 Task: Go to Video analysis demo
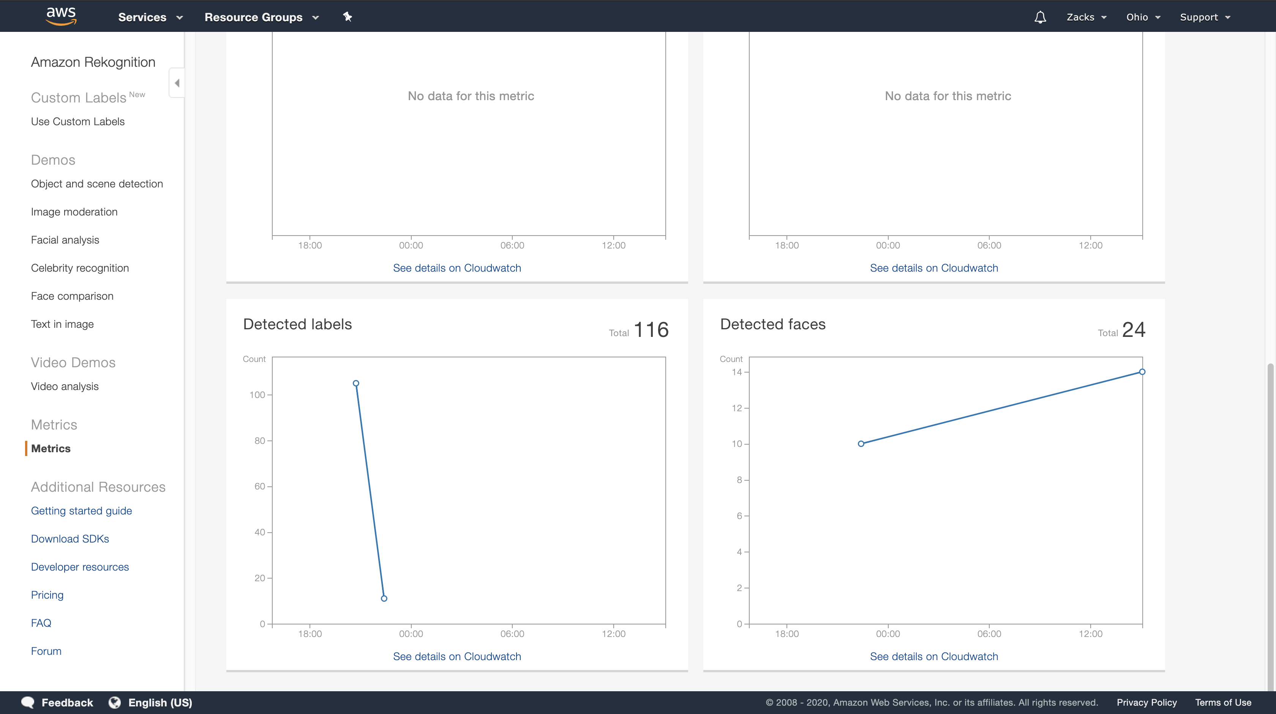coord(65,387)
